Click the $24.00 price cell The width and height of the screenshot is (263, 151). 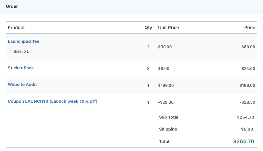pos(248,69)
